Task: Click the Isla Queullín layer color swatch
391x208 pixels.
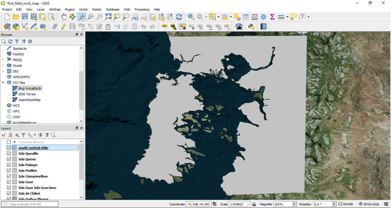Action: click(15, 154)
